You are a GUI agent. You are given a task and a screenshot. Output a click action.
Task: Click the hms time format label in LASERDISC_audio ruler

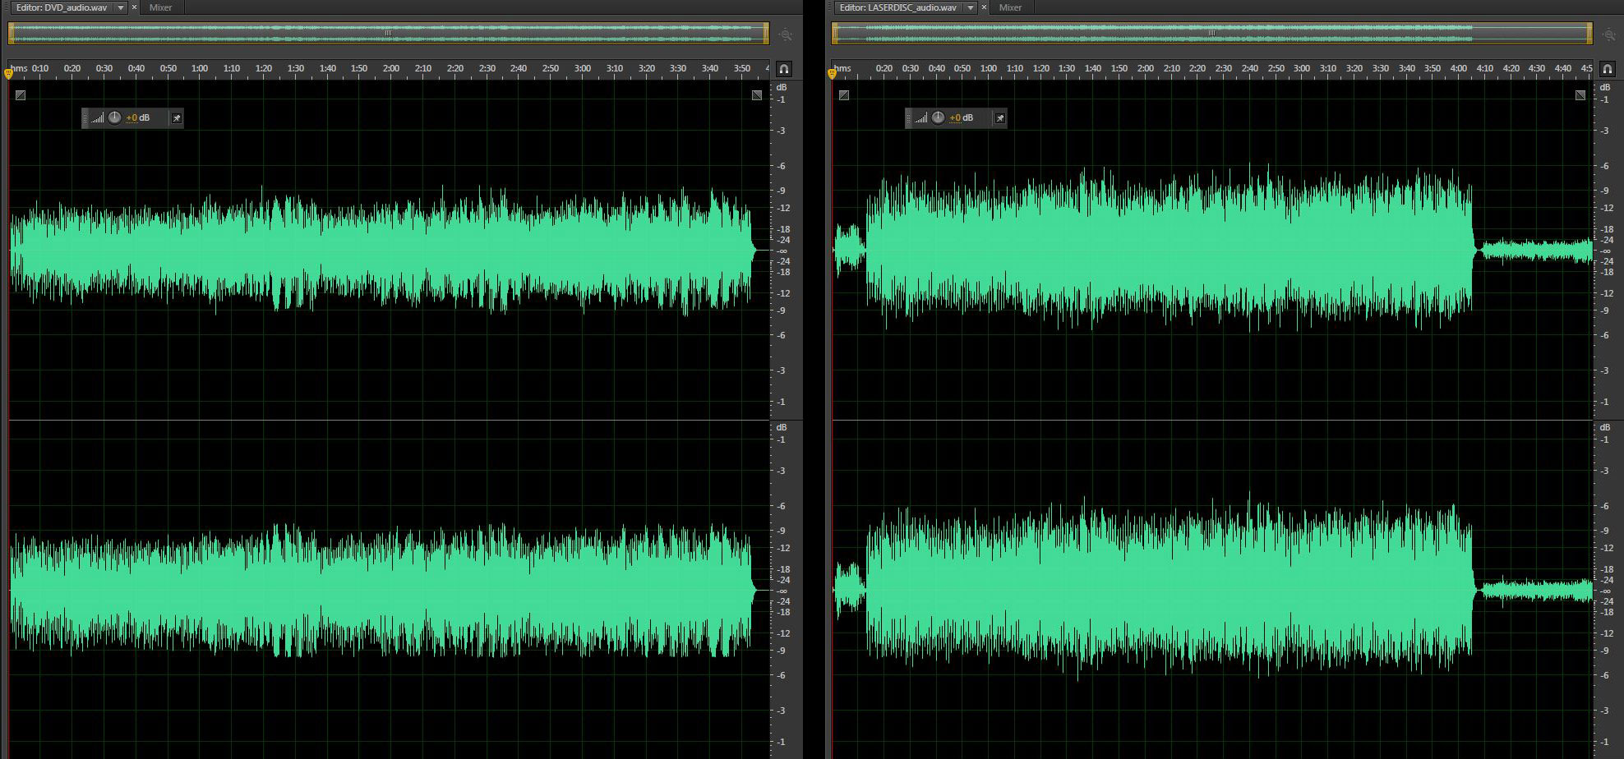[842, 69]
